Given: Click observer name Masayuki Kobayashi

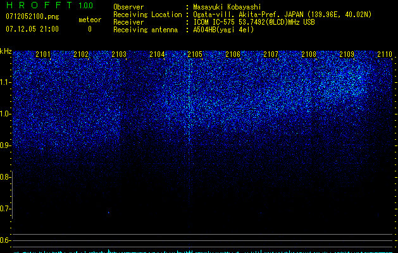Looking at the screenshot, I should (x=227, y=7).
